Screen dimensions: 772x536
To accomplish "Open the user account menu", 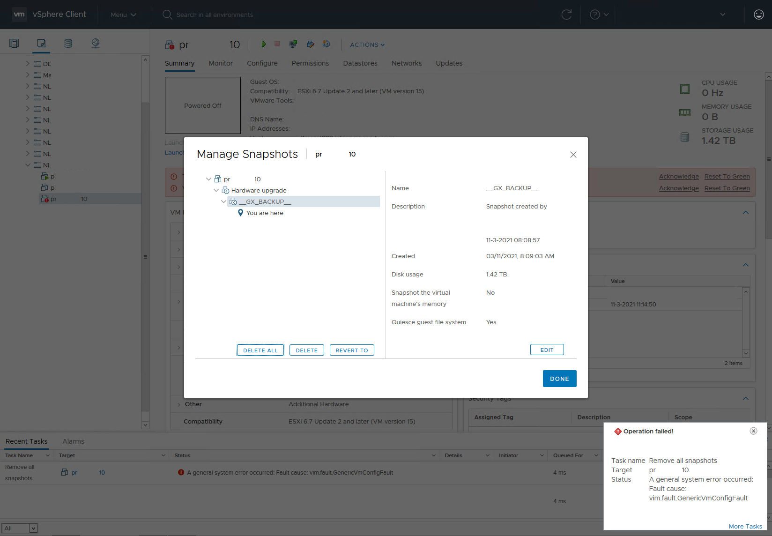I will point(758,14).
